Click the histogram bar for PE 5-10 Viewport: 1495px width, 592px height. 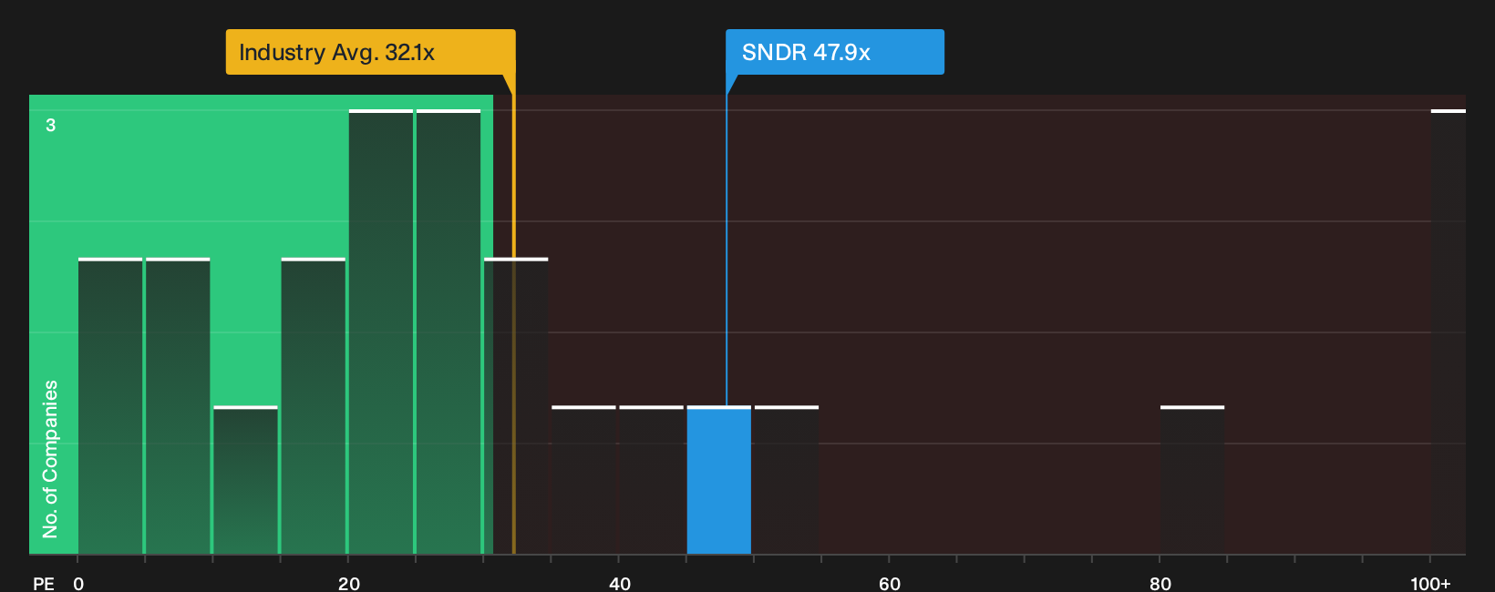point(178,406)
